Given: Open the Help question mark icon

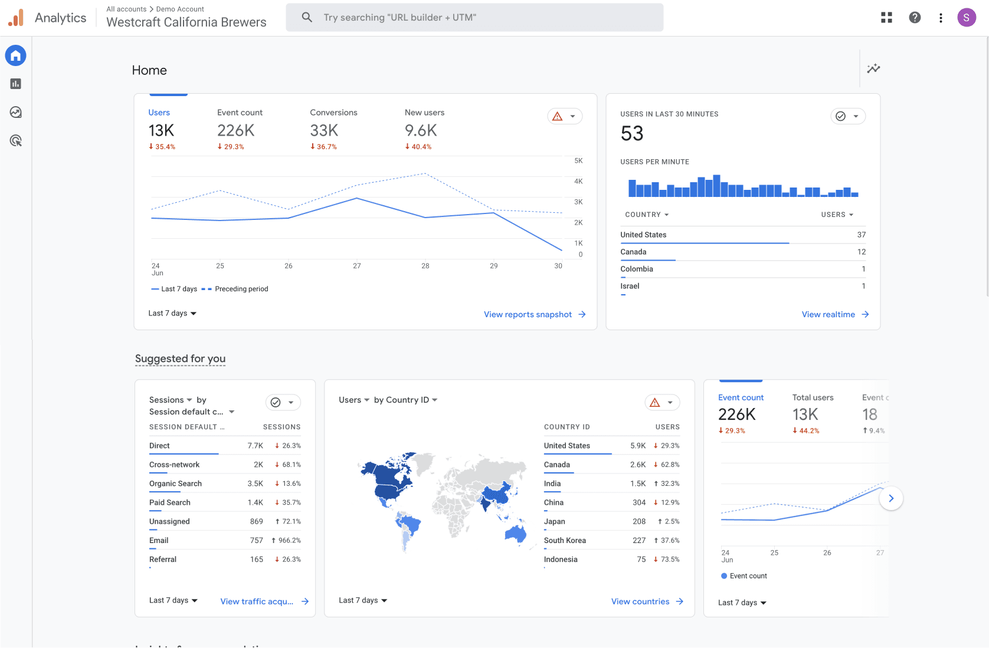Looking at the screenshot, I should click(x=915, y=18).
